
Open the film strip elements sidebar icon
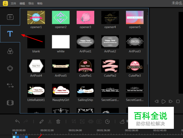(x=10, y=103)
